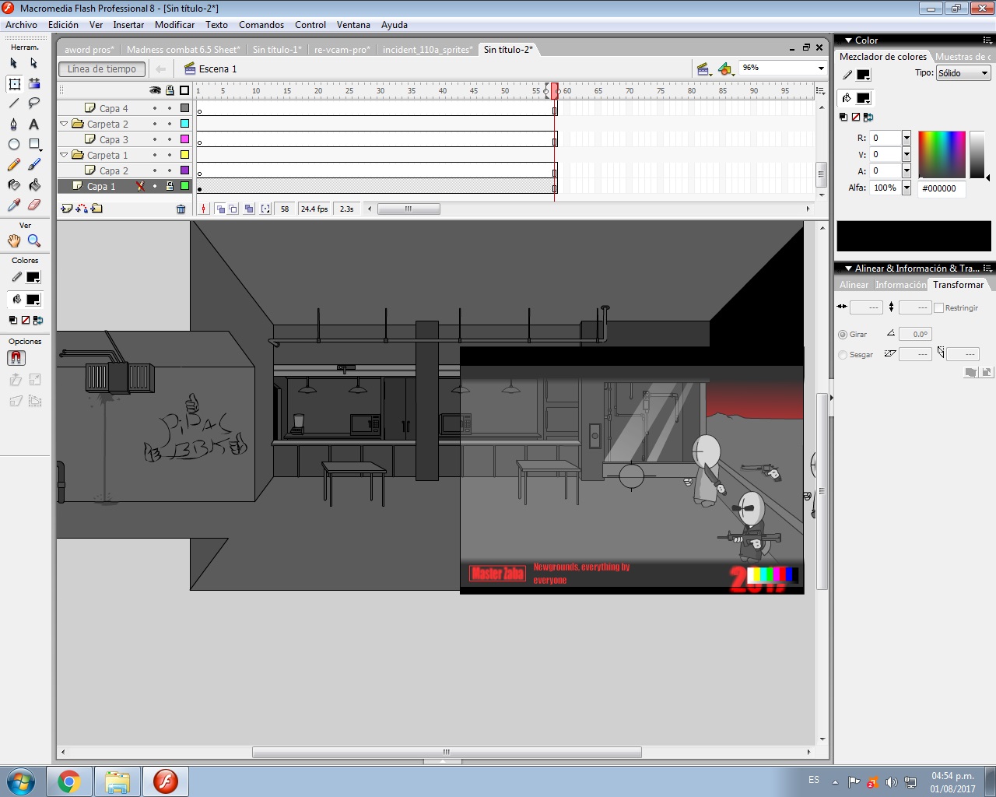Check the Restringir checkbox

(938, 308)
